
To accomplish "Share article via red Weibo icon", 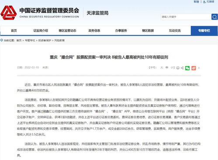I will [194, 68].
